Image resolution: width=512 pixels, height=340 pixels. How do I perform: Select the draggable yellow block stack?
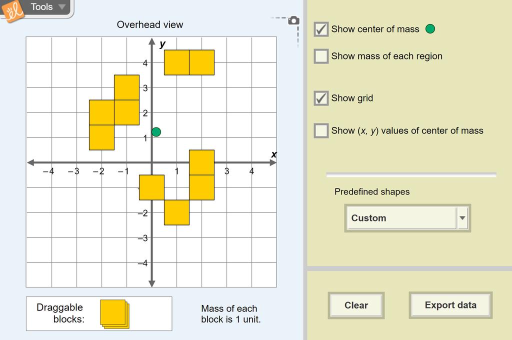coord(114,314)
